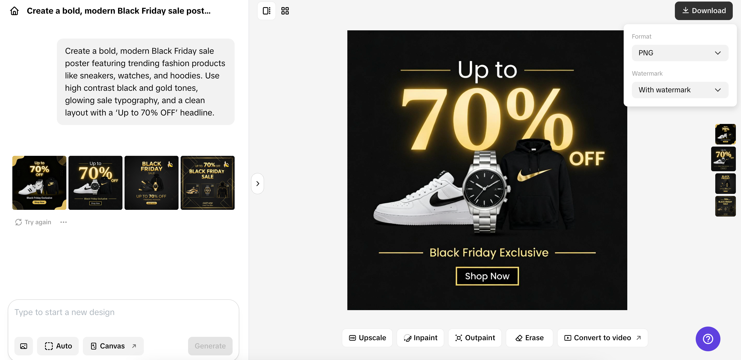Open the three-dot more options menu
The width and height of the screenshot is (741, 360).
point(64,222)
